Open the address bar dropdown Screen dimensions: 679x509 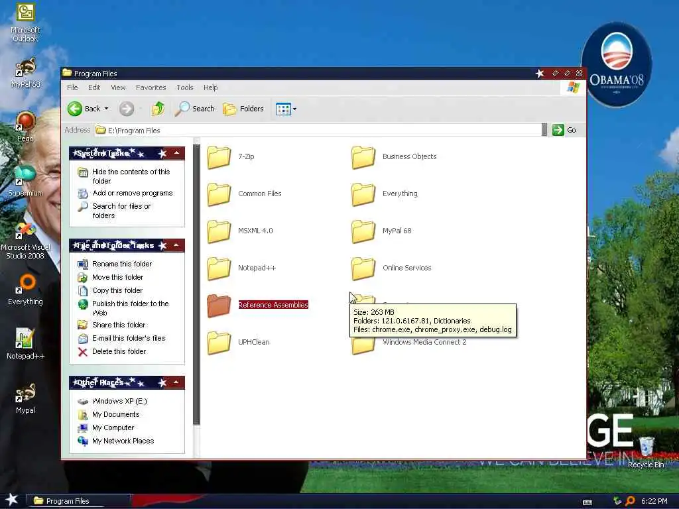click(x=544, y=130)
